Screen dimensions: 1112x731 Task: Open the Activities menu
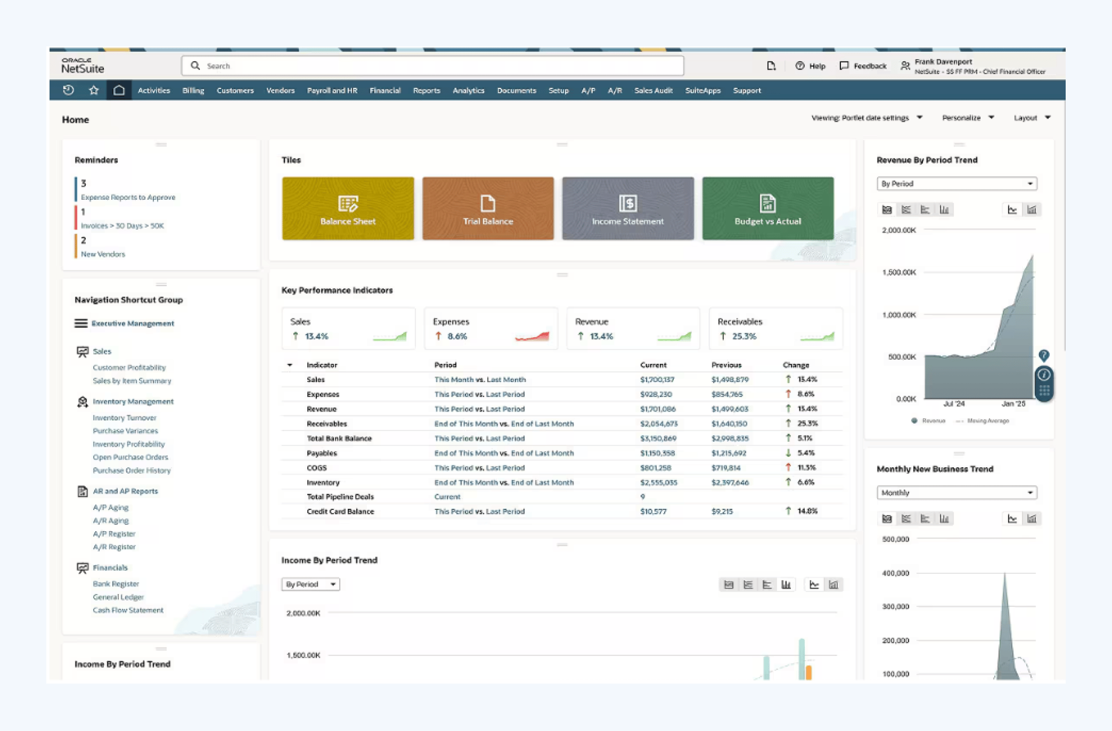tap(154, 91)
